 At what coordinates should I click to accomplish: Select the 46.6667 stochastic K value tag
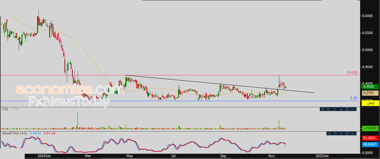coord(370,144)
